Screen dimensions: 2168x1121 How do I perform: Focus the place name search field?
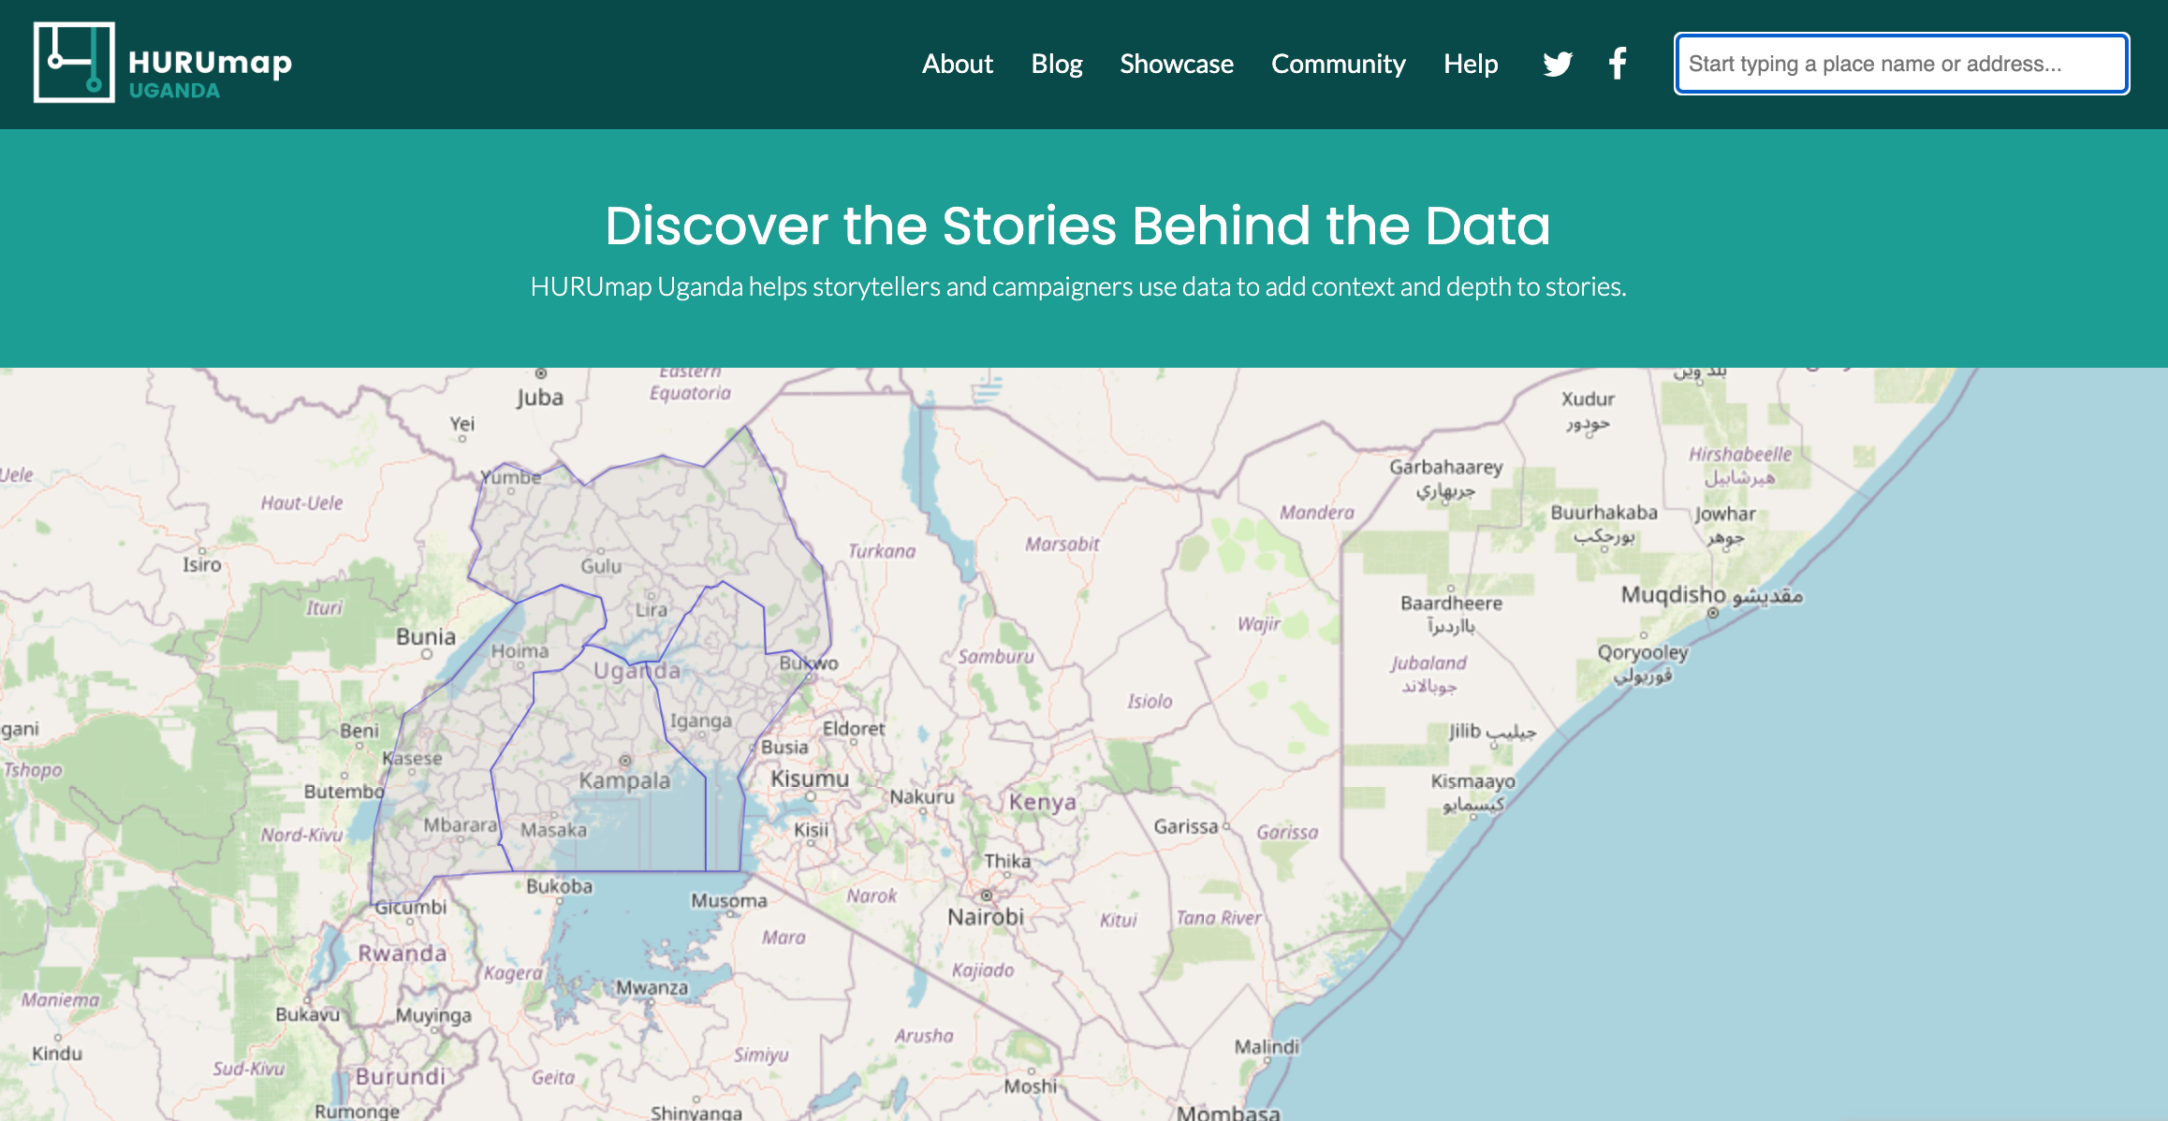coord(1900,64)
